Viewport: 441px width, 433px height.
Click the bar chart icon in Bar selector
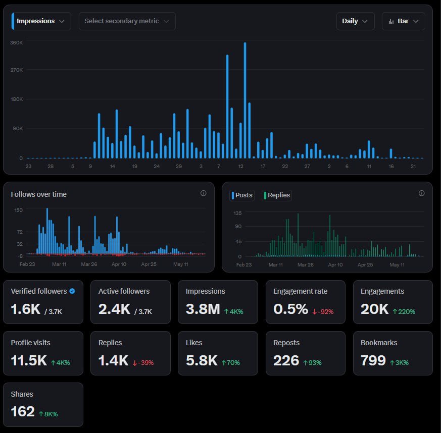391,21
